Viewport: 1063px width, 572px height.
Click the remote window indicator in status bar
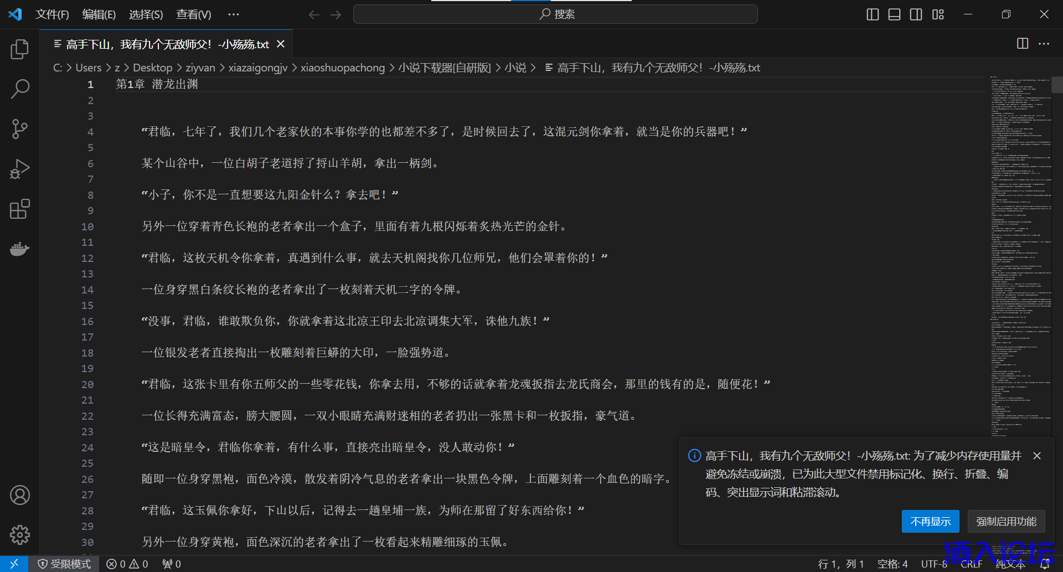click(14, 563)
